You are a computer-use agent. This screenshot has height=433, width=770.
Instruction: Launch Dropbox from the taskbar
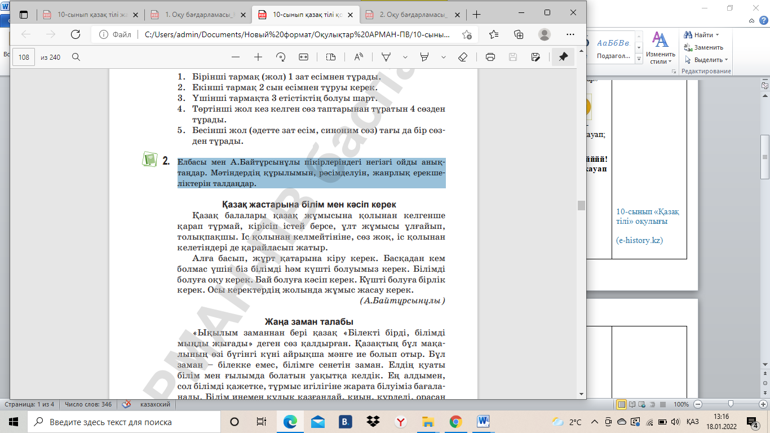tap(373, 422)
